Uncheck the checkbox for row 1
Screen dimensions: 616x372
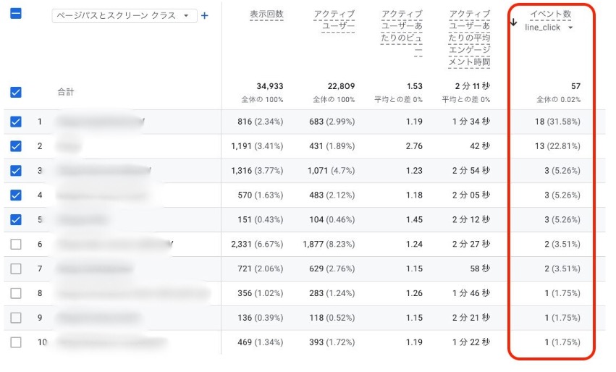coord(16,122)
